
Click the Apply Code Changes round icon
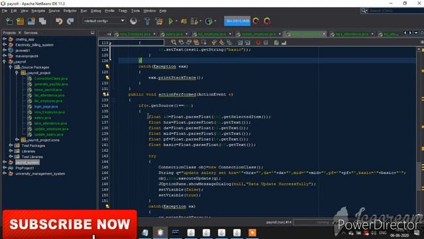[209, 21]
